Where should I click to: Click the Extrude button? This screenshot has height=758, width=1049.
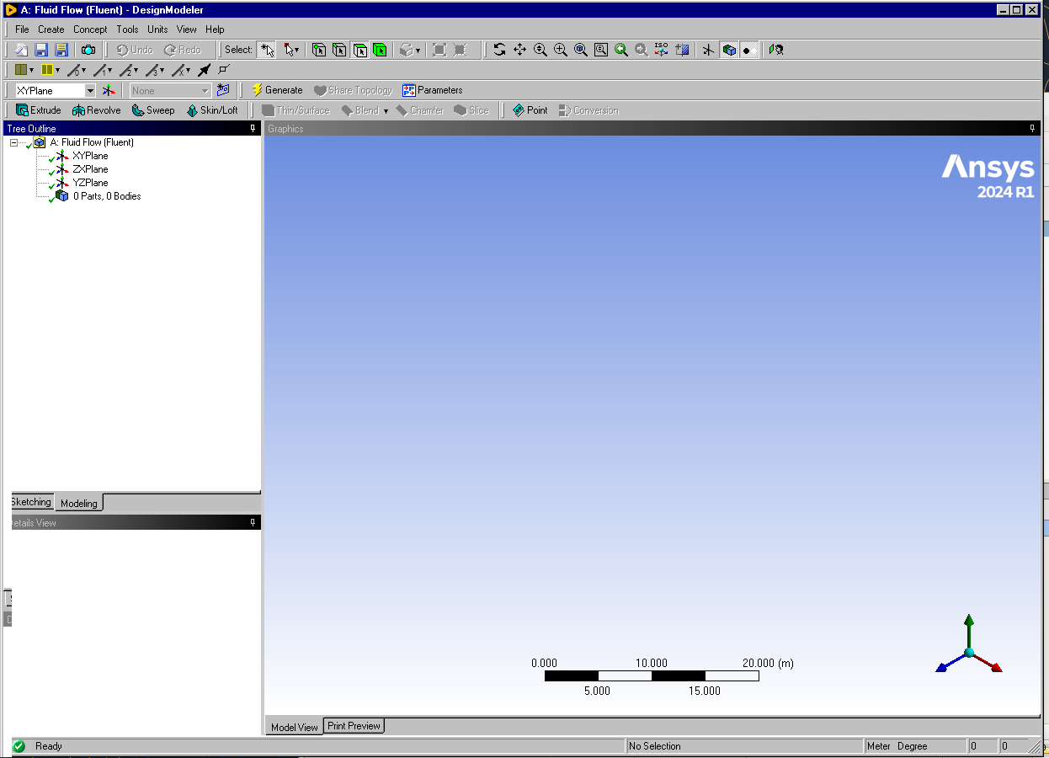click(39, 110)
